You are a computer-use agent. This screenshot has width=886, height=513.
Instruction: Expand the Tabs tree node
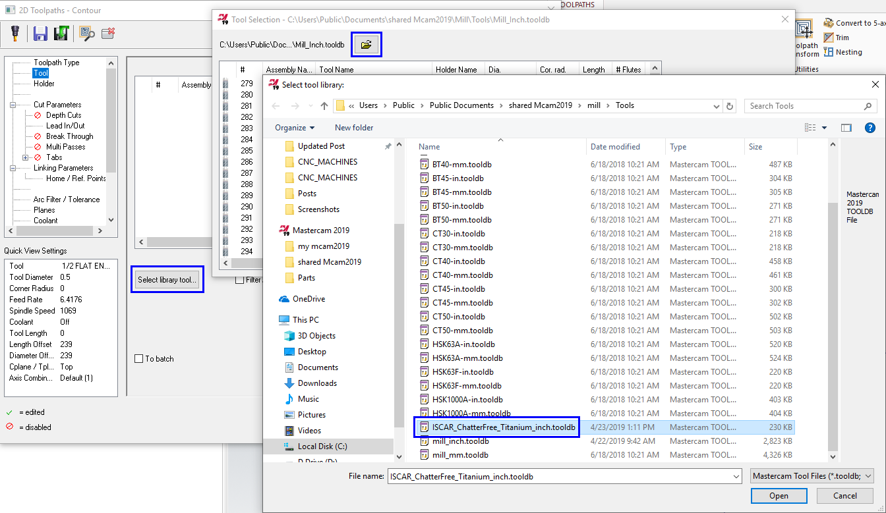tap(26, 157)
